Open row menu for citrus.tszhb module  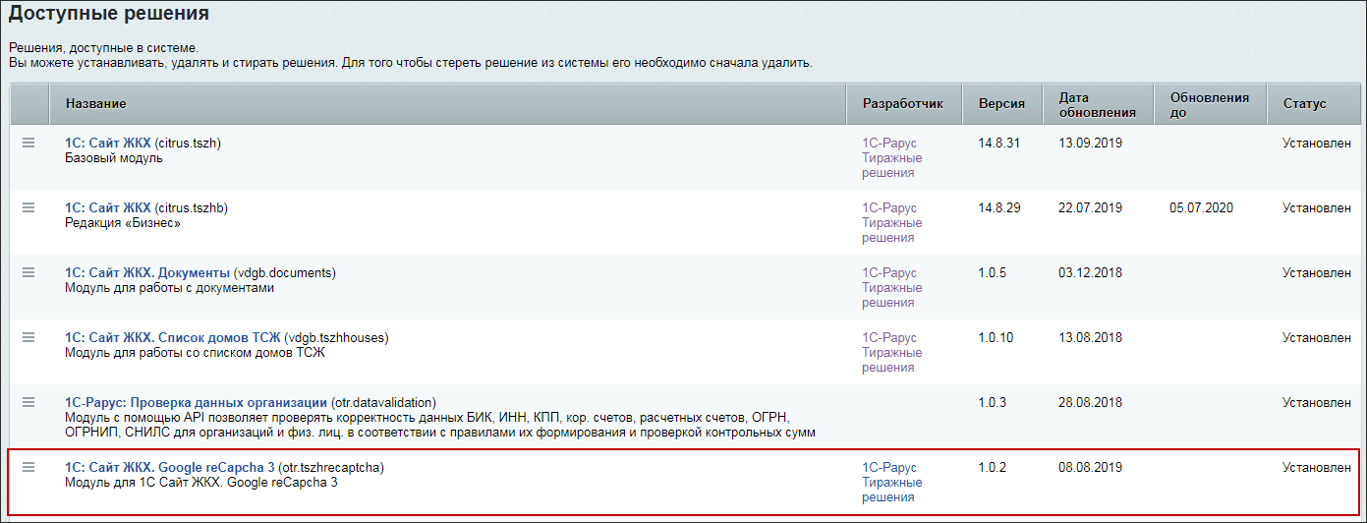click(x=28, y=207)
